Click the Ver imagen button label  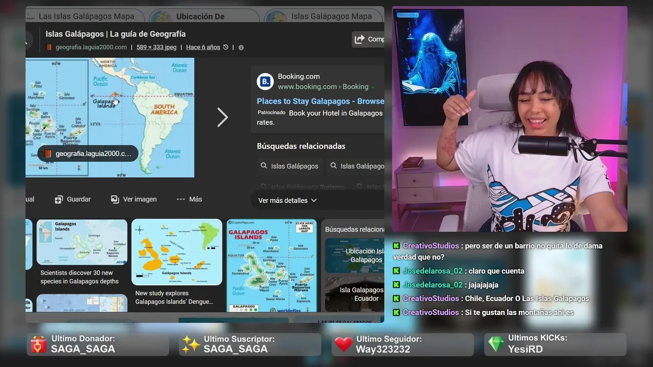pyautogui.click(x=140, y=199)
